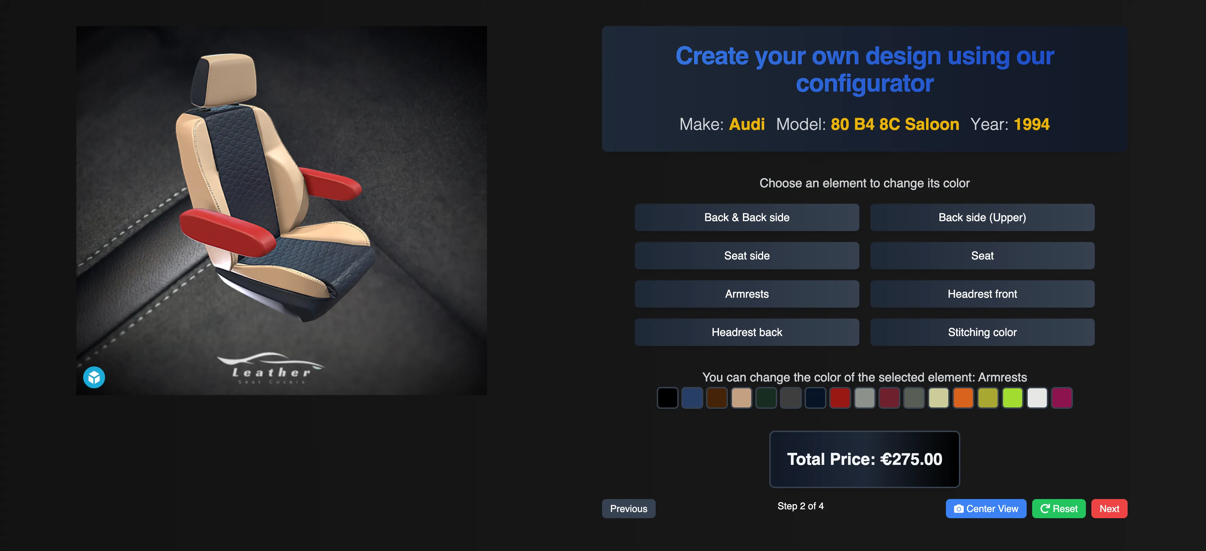
Task: Click the camera icon on Center View
Action: [958, 508]
